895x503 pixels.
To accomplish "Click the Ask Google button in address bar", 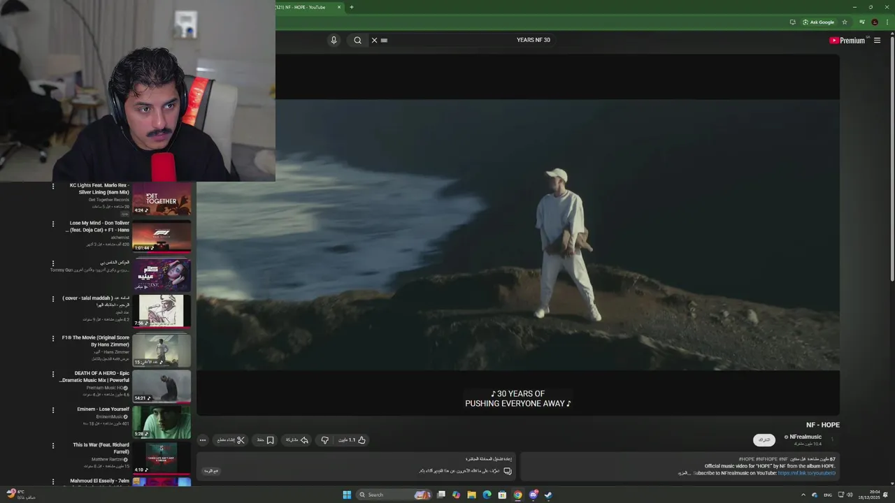I will [x=818, y=22].
